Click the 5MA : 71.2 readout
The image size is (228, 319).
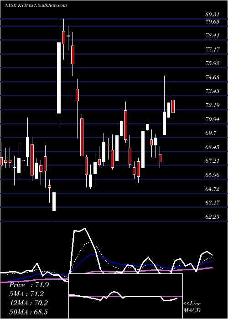pyautogui.click(x=26, y=294)
